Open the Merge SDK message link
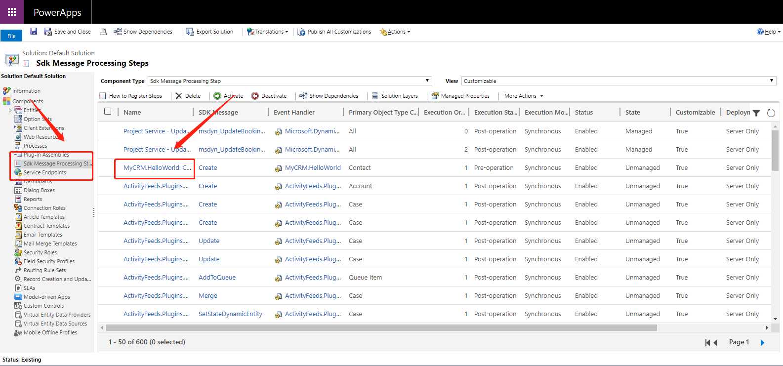The image size is (783, 366). click(207, 296)
